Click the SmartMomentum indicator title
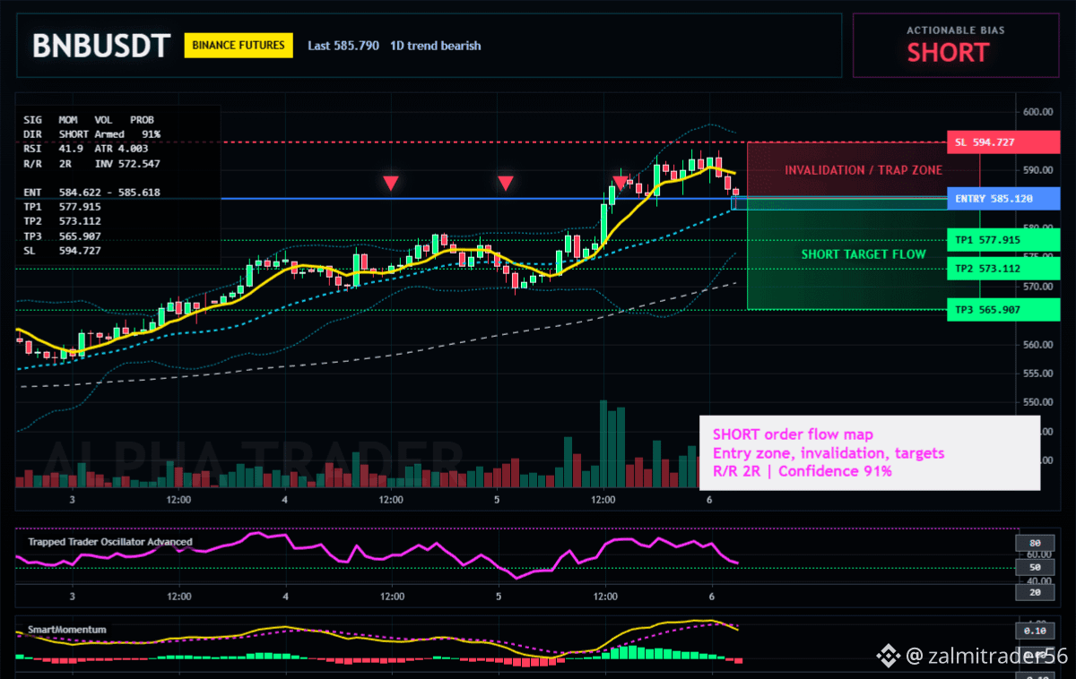1076x679 pixels. pos(67,630)
